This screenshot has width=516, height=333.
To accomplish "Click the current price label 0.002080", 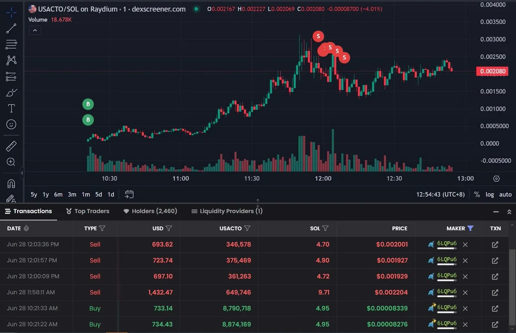I will pos(492,71).
